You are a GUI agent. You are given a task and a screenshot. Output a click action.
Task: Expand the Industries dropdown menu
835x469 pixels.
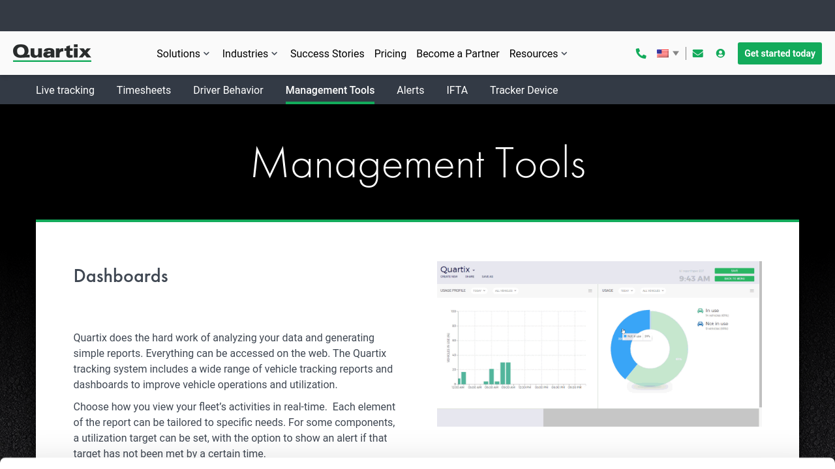click(x=250, y=53)
